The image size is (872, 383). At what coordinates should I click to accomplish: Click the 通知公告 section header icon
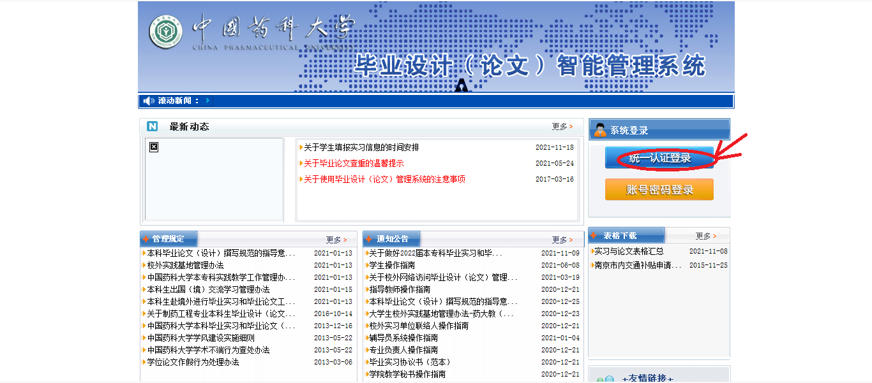[x=369, y=239]
